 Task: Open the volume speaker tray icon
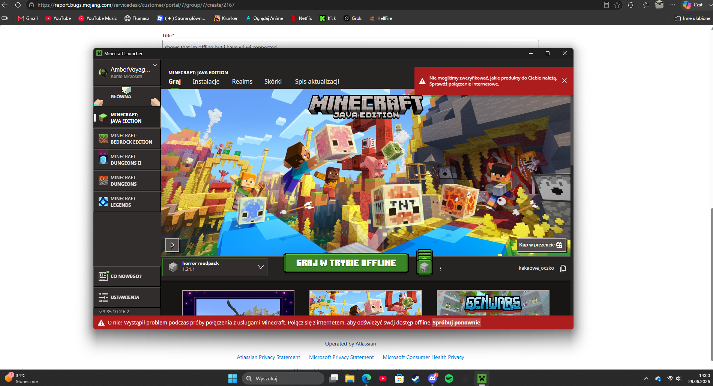678,378
